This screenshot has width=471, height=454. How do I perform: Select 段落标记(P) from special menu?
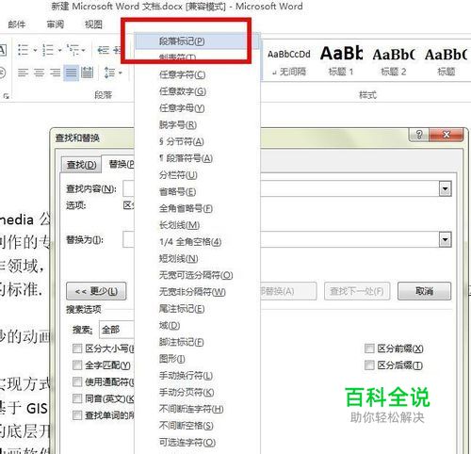[x=197, y=41]
